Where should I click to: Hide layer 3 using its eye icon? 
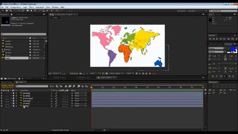(1, 98)
